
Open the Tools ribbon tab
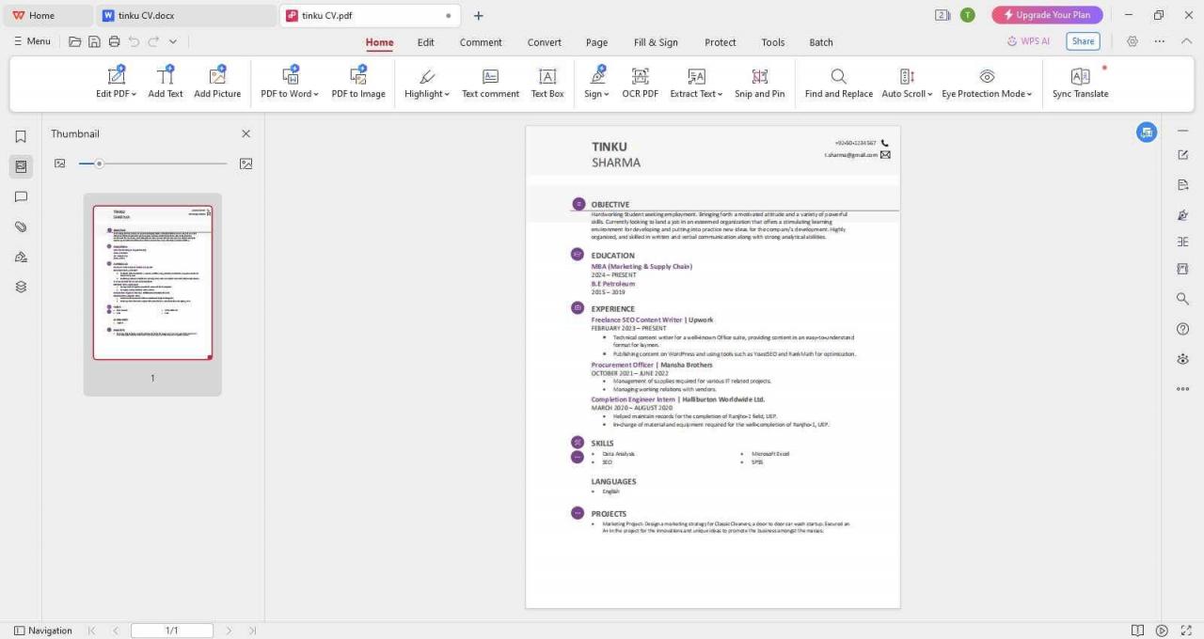pyautogui.click(x=773, y=42)
